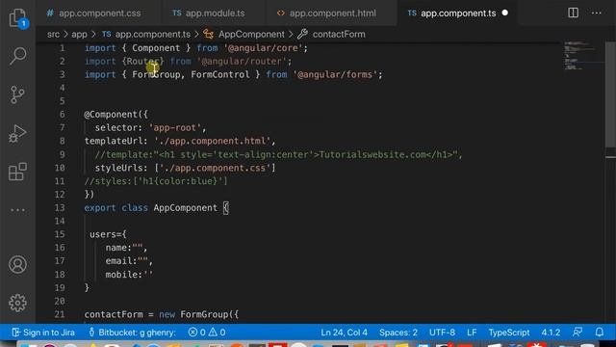The height and width of the screenshot is (347, 616).
Task: Click the unsaved dot on app.component.ts tab
Action: [x=504, y=13]
